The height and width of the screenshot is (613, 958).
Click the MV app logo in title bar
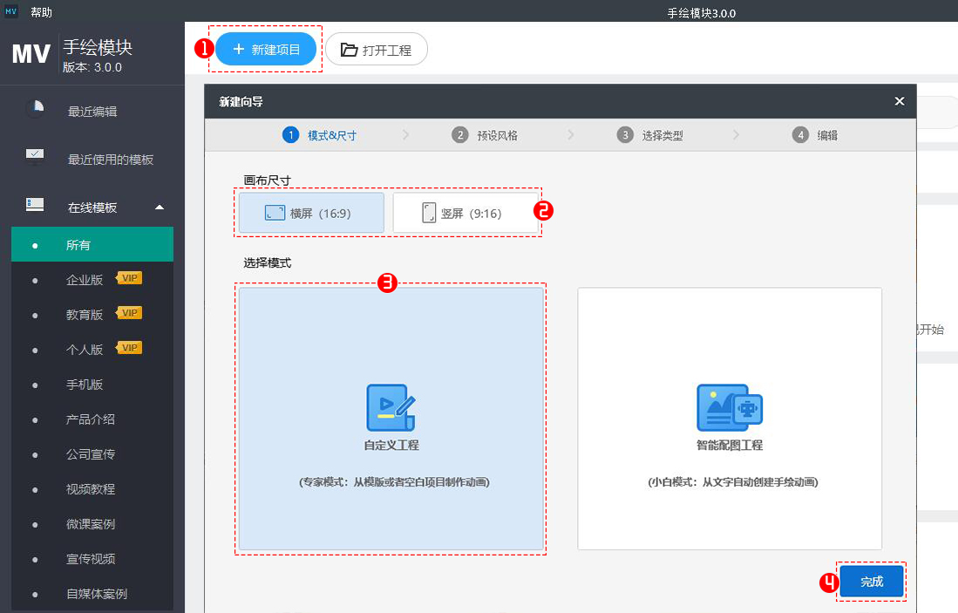(12, 11)
